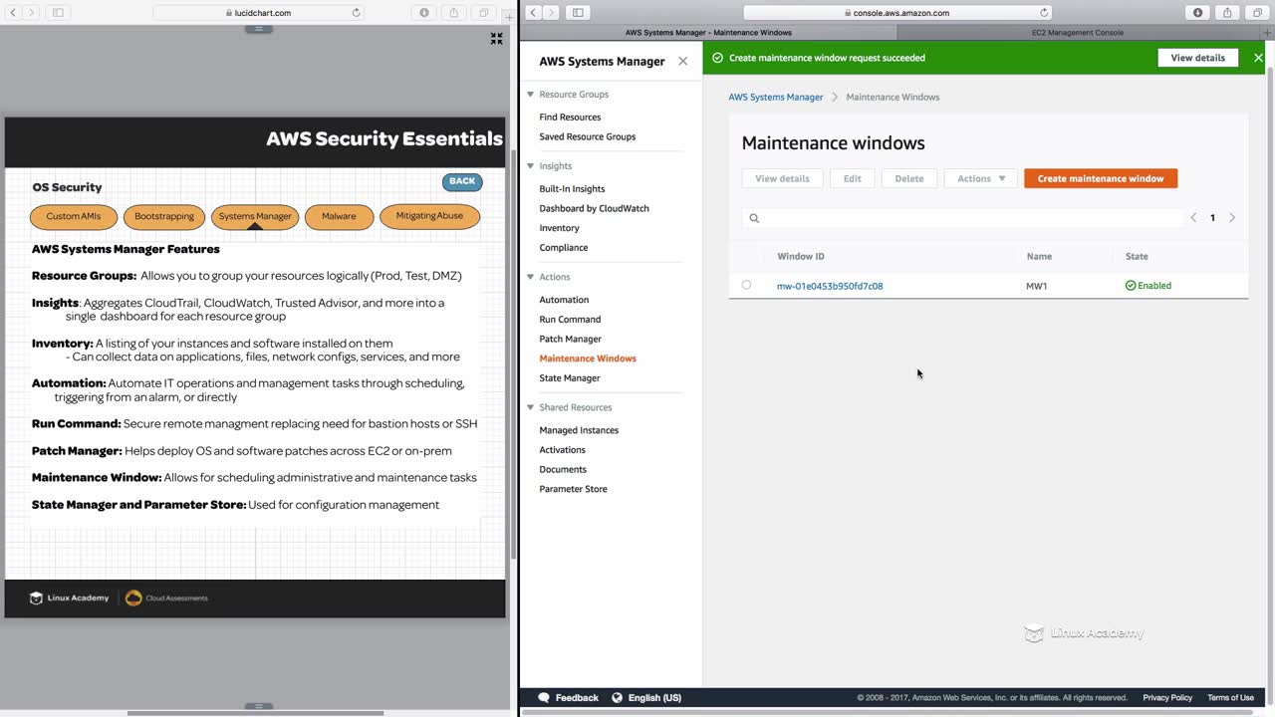Go back in the Lucidchart Safari window
Image resolution: width=1275 pixels, height=717 pixels.
coord(13,13)
